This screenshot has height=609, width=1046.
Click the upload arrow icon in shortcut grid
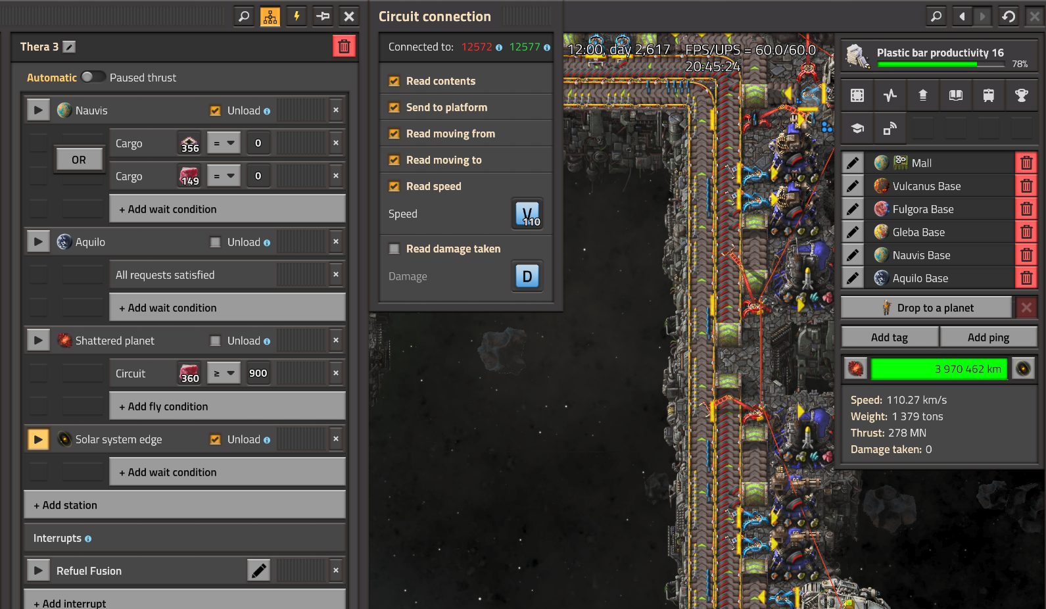click(x=923, y=95)
